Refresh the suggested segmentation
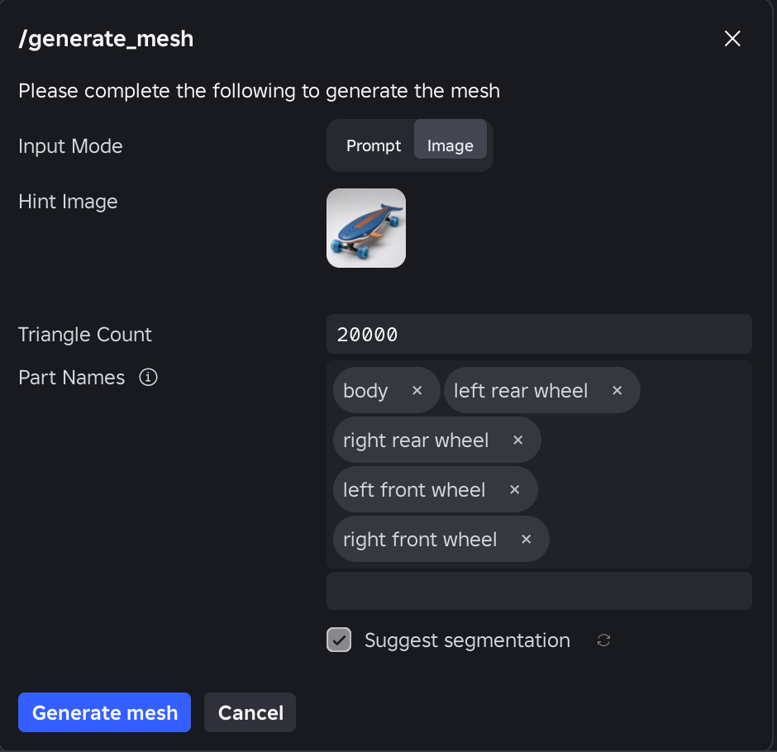The image size is (777, 752). [603, 640]
